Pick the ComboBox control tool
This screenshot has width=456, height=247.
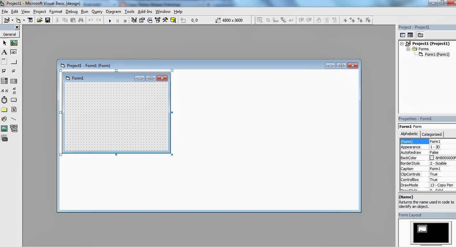[4, 81]
